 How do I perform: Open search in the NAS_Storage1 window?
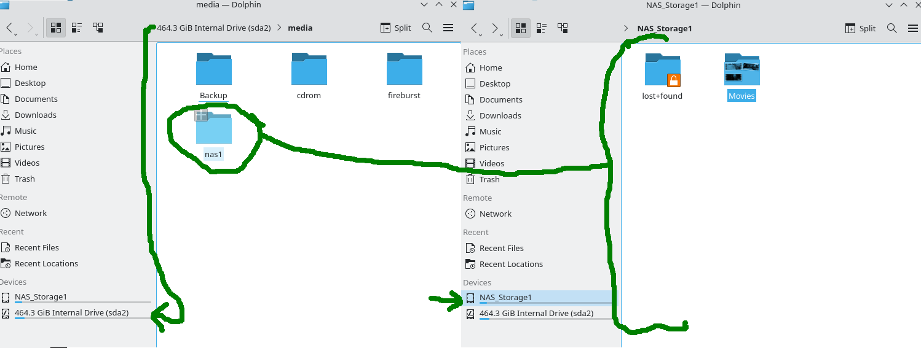[892, 28]
